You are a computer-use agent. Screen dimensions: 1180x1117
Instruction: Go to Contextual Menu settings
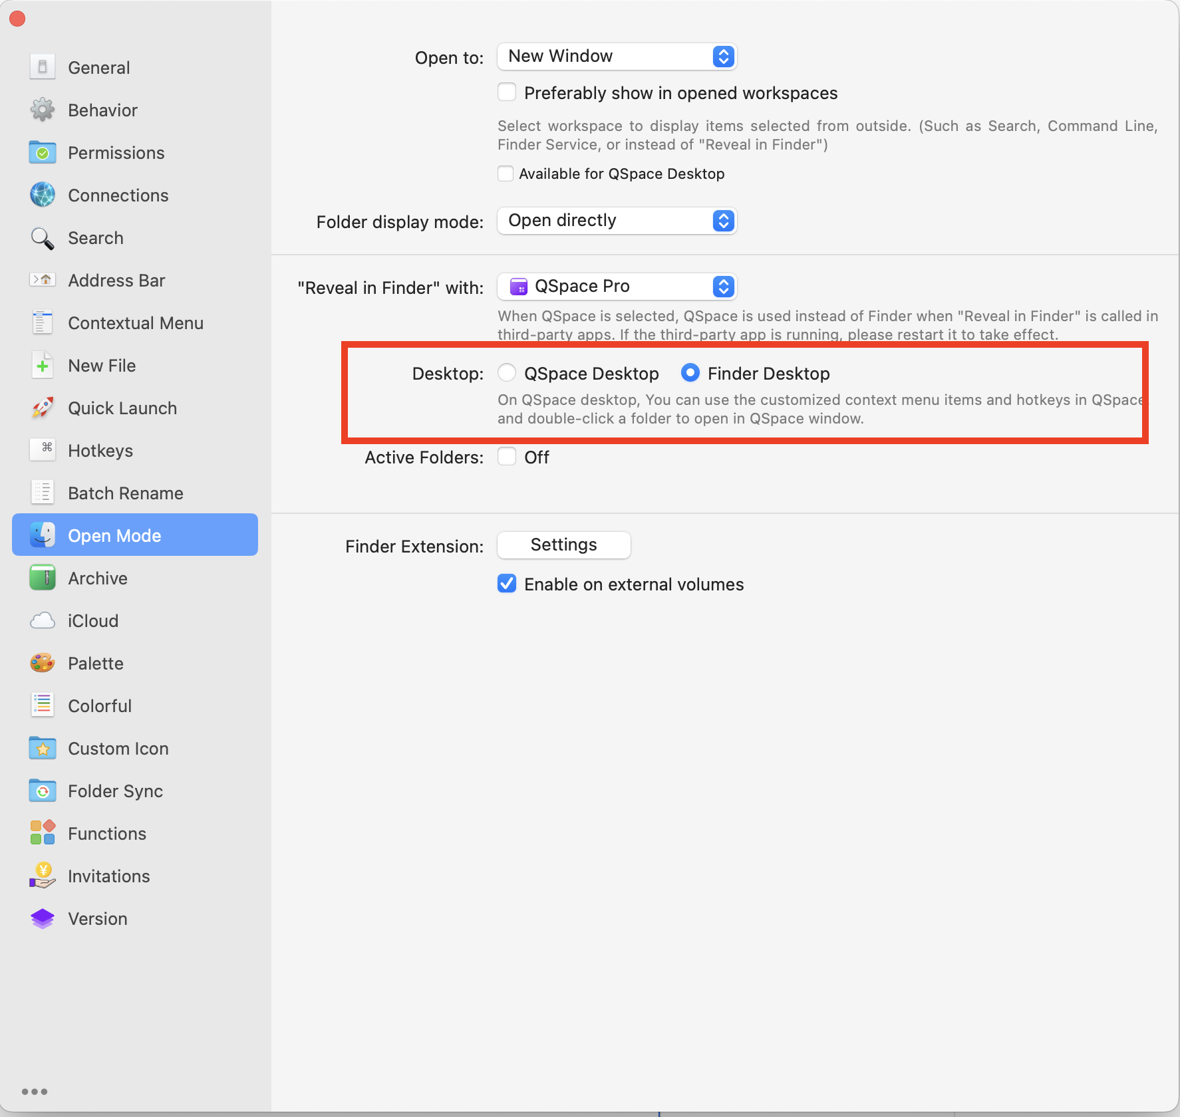pyautogui.click(x=135, y=322)
